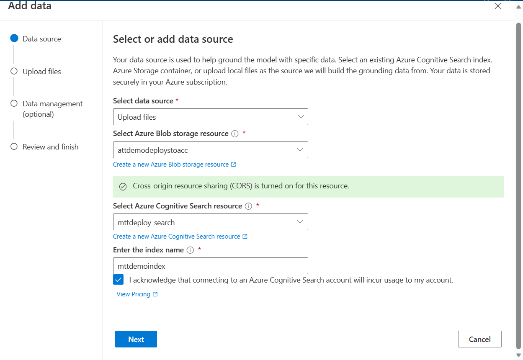Screen dimensions: 523x360
Task: Click info icon beside Azure Blob storage label
Action: tap(235, 134)
